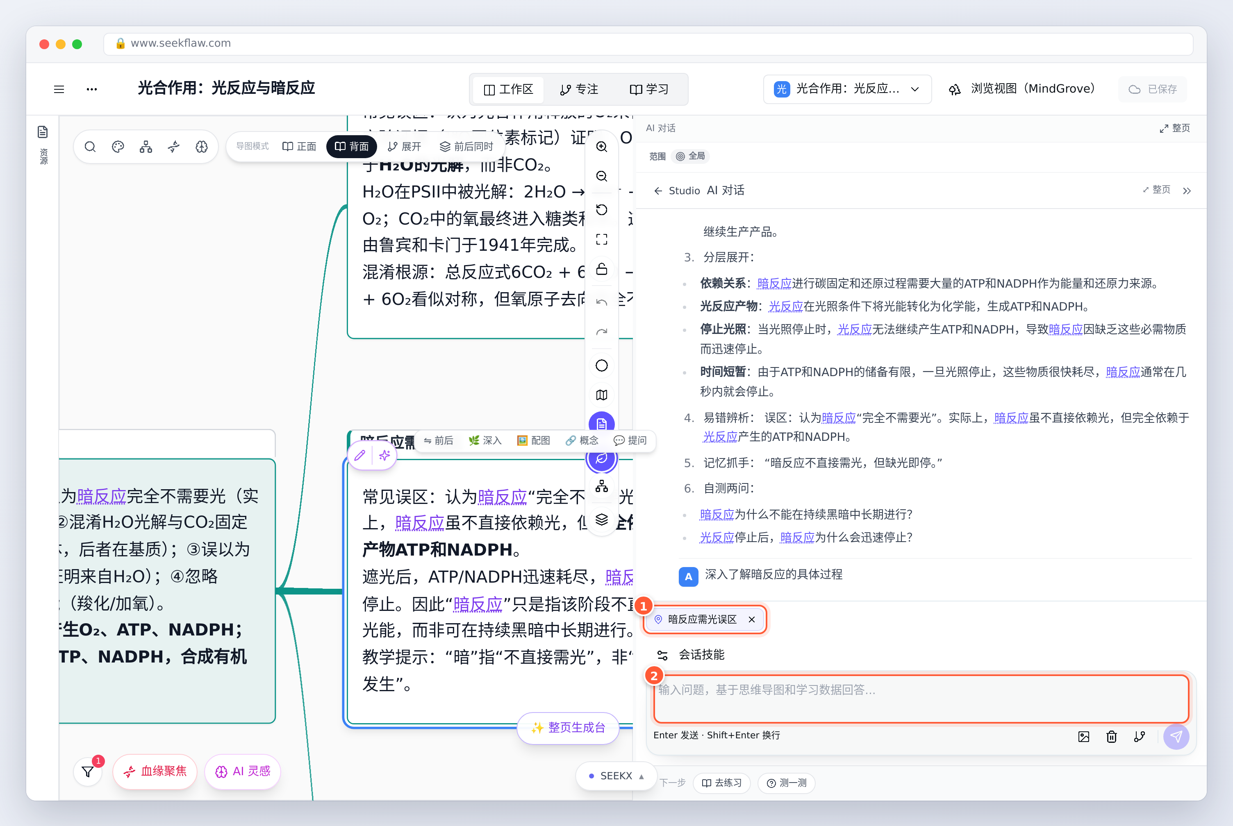Zoom in on the canvas
The height and width of the screenshot is (826, 1233).
[x=602, y=146]
